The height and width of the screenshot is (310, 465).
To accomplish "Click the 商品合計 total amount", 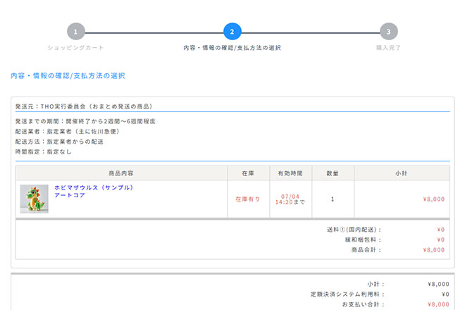I will point(433,249).
